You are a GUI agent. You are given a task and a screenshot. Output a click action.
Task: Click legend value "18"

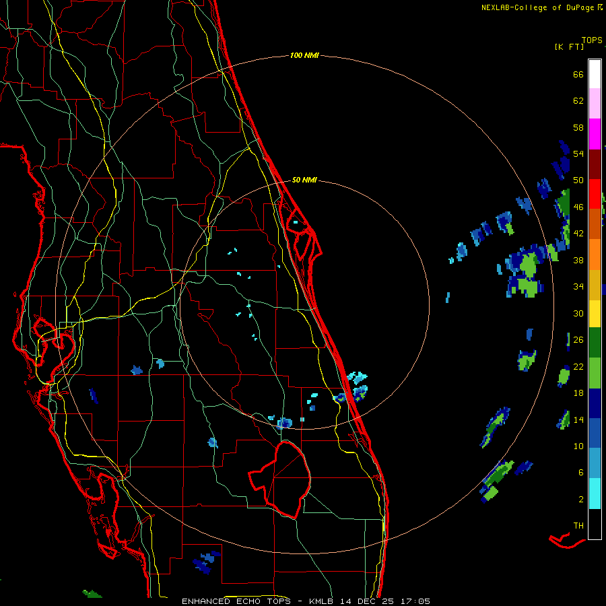[x=578, y=393]
